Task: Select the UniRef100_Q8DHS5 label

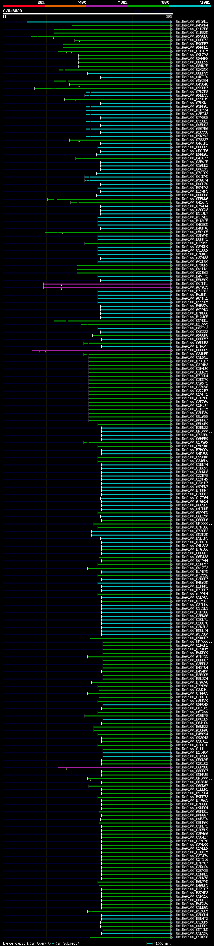Action: click(192, 73)
